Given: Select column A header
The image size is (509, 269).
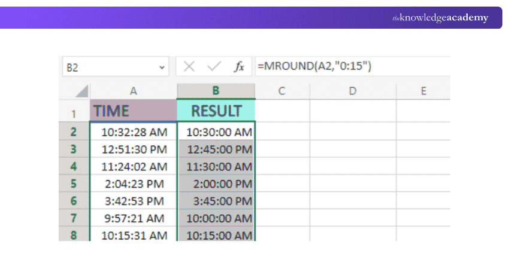Looking at the screenshot, I should tap(134, 91).
